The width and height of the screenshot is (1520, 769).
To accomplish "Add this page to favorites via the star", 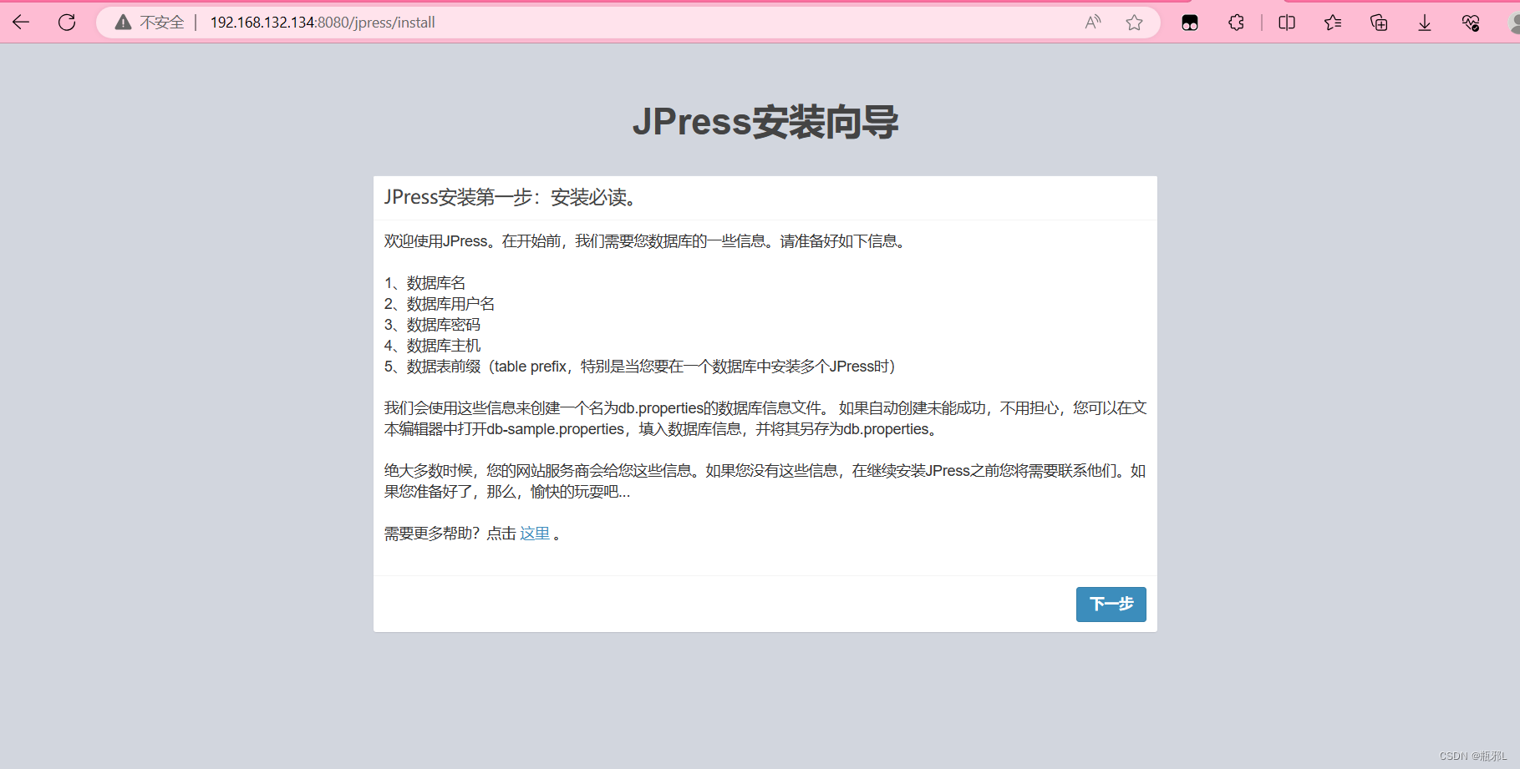I will 1134,23.
